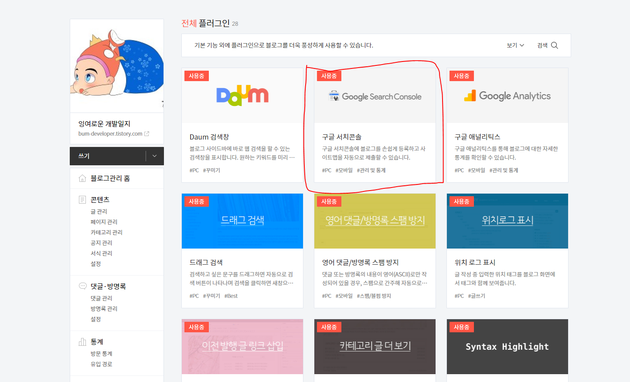This screenshot has height=382, width=630.
Task: Expand the 쓰기 button dropdown arrow
Action: [x=154, y=156]
